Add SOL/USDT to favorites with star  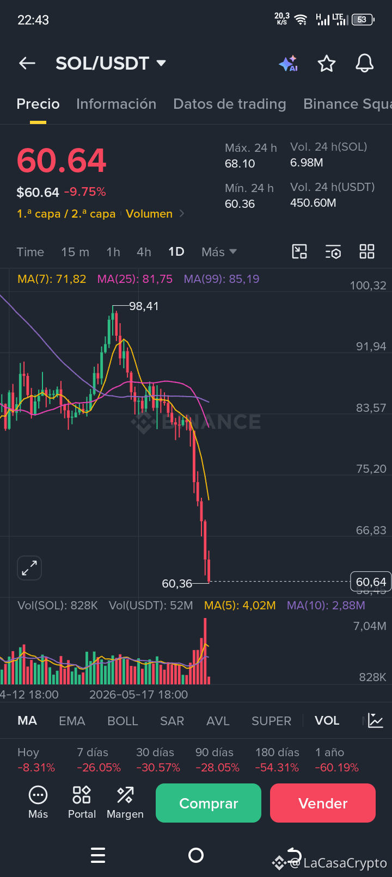tap(327, 63)
